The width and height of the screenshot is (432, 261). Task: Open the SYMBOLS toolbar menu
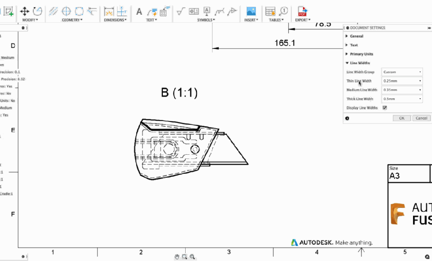tap(205, 20)
